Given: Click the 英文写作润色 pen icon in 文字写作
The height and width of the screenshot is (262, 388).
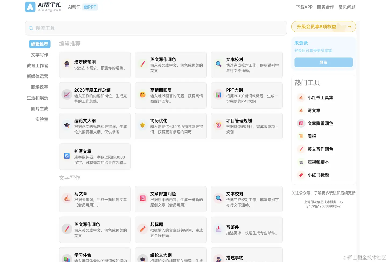Looking at the screenshot, I should (x=67, y=229).
